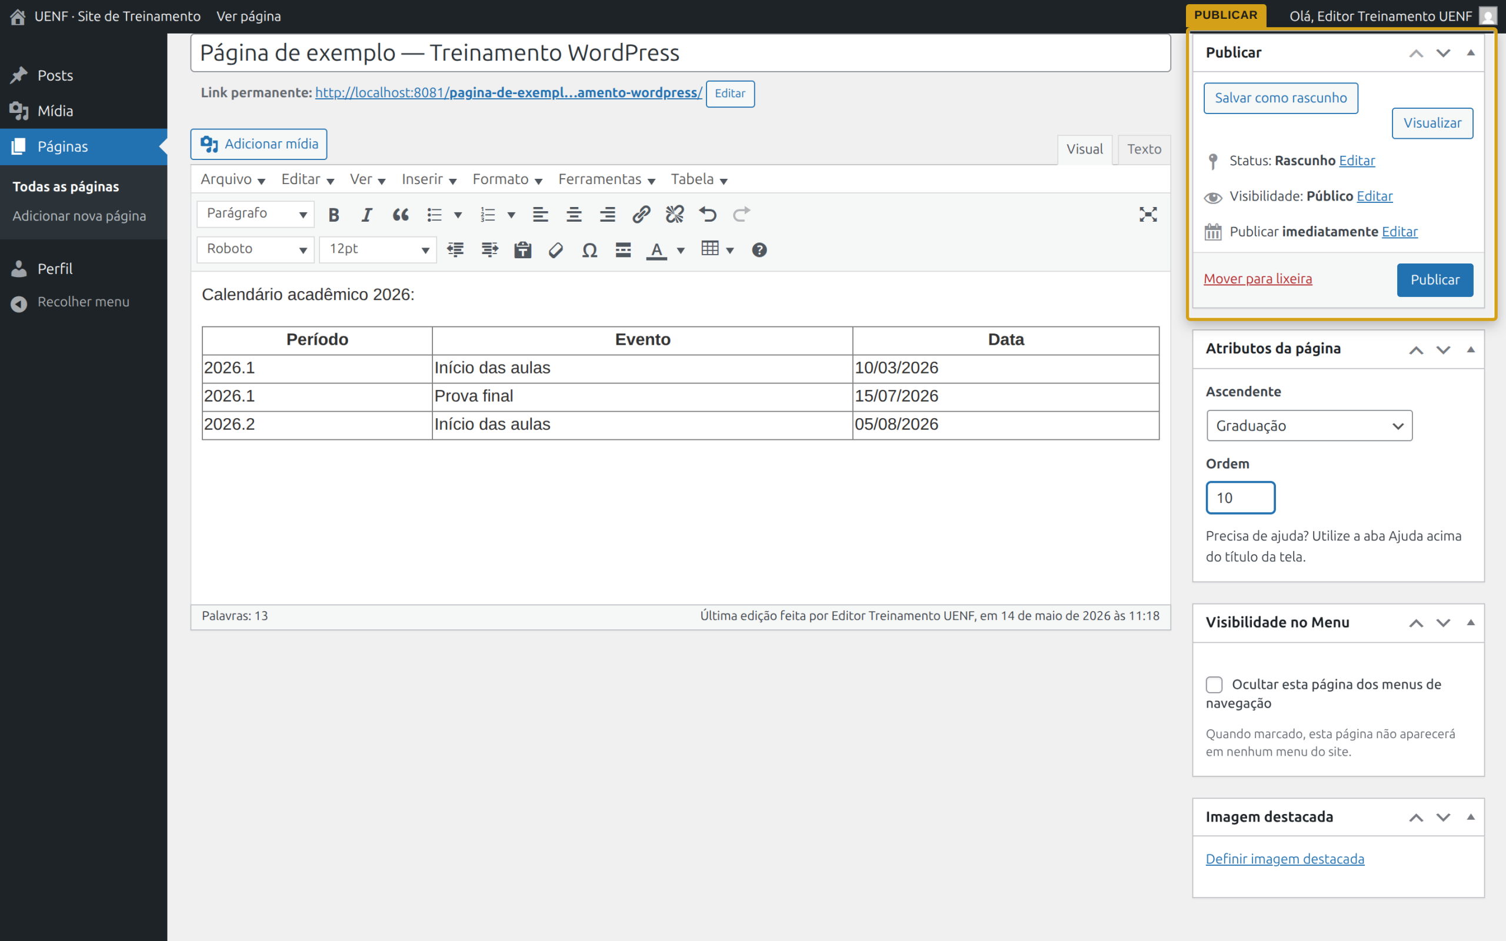This screenshot has height=941, width=1506.
Task: Click Salvar como rascunho button
Action: click(x=1281, y=98)
